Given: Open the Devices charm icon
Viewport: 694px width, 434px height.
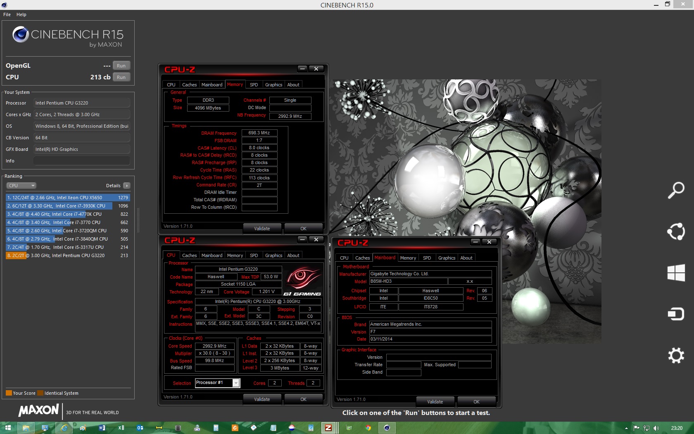Looking at the screenshot, I should click(x=676, y=314).
